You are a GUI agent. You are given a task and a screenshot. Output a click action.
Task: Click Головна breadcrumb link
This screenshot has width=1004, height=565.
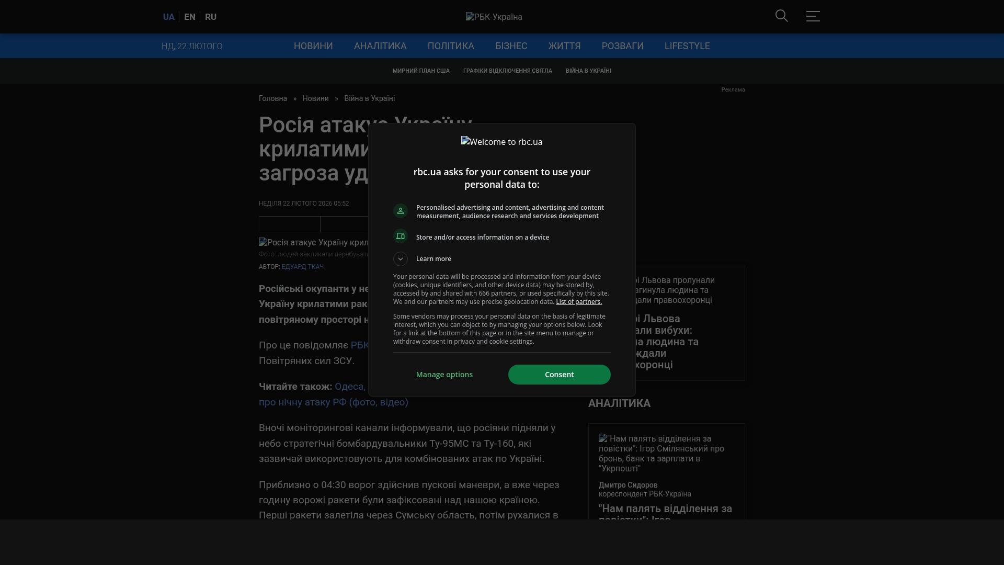(273, 98)
